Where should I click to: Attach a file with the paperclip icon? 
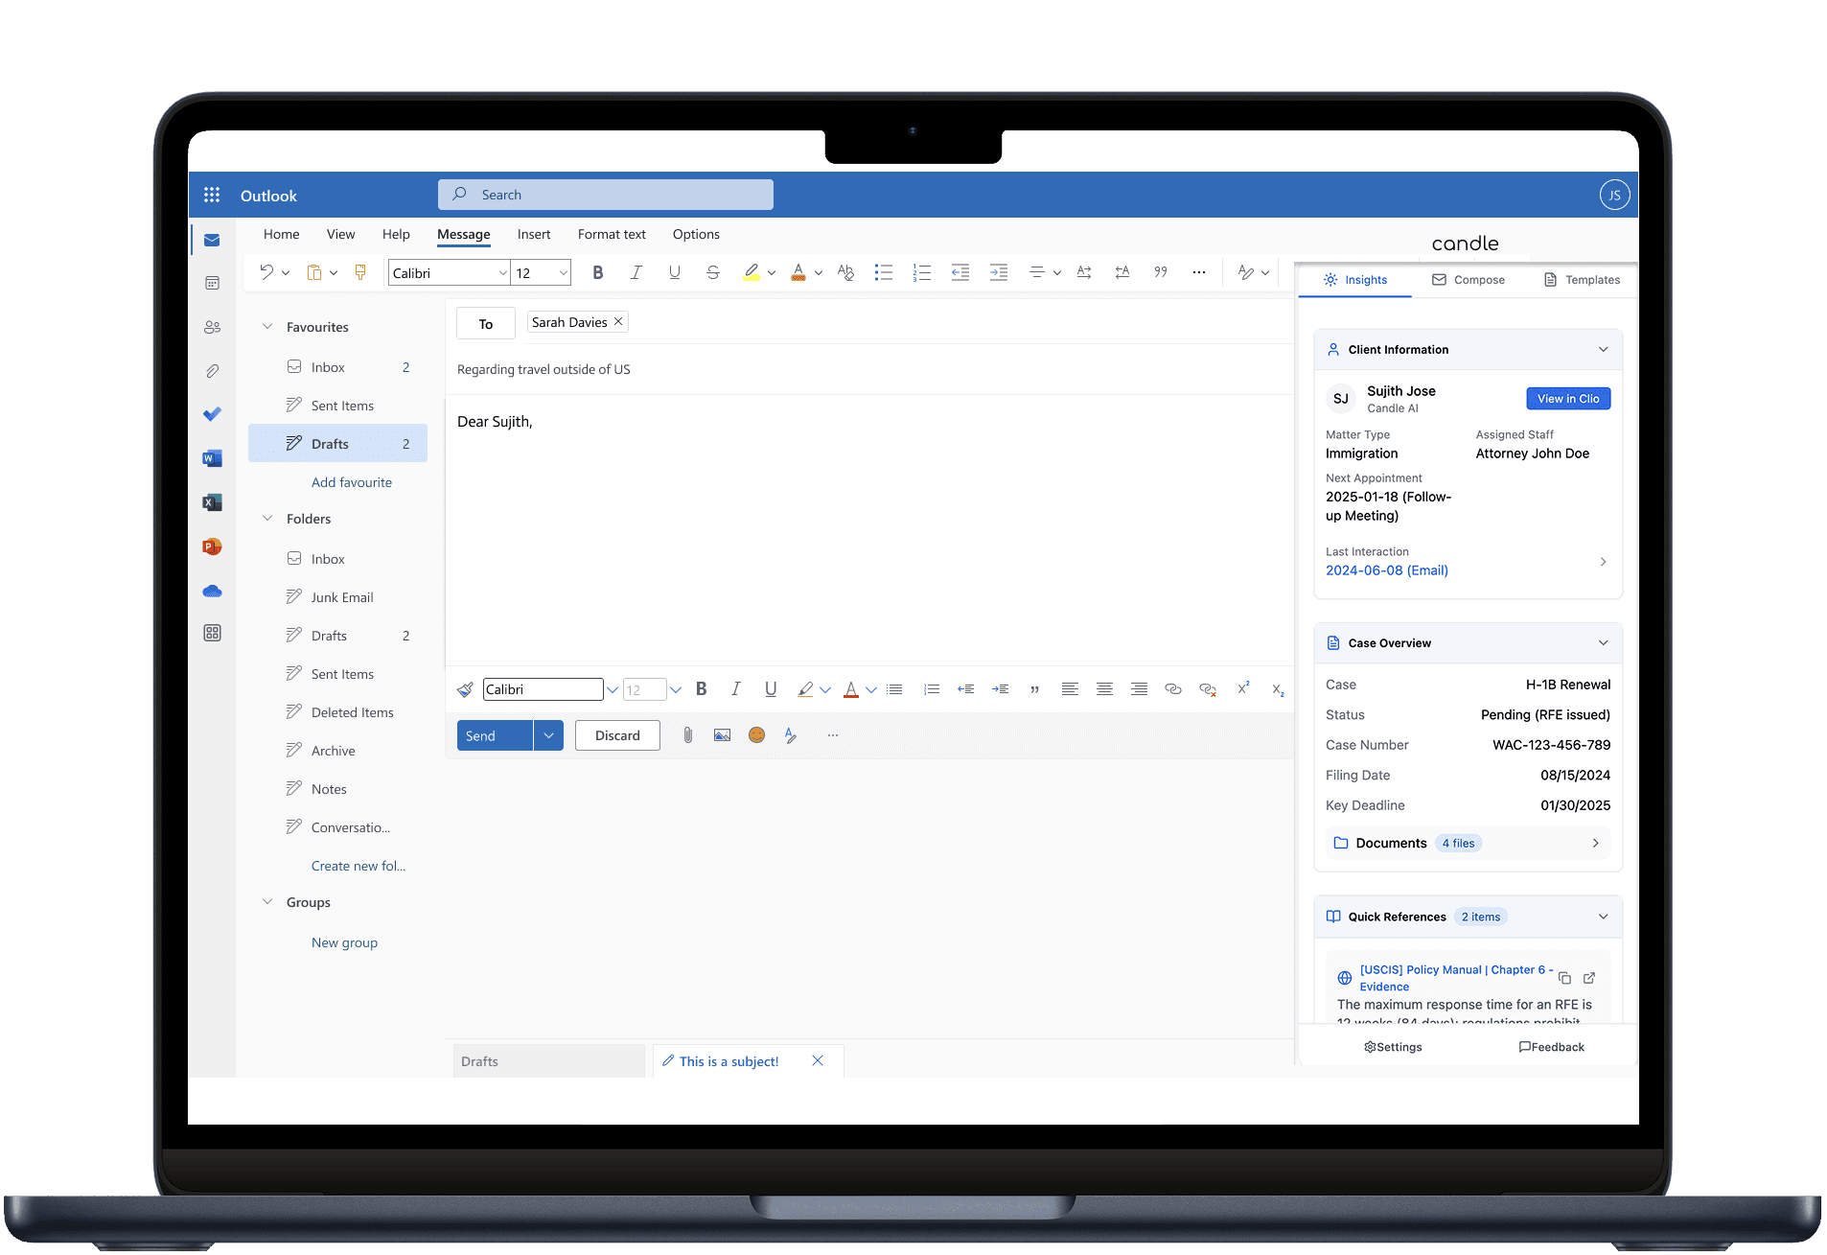[687, 735]
